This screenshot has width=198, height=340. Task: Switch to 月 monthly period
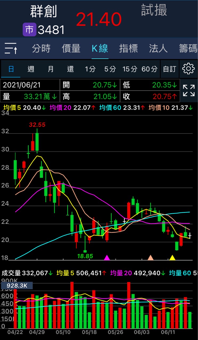[x=51, y=69]
